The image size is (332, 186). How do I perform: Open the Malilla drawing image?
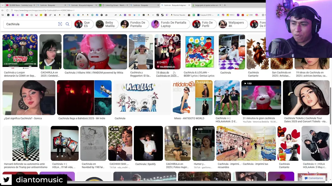pyautogui.click(x=142, y=97)
